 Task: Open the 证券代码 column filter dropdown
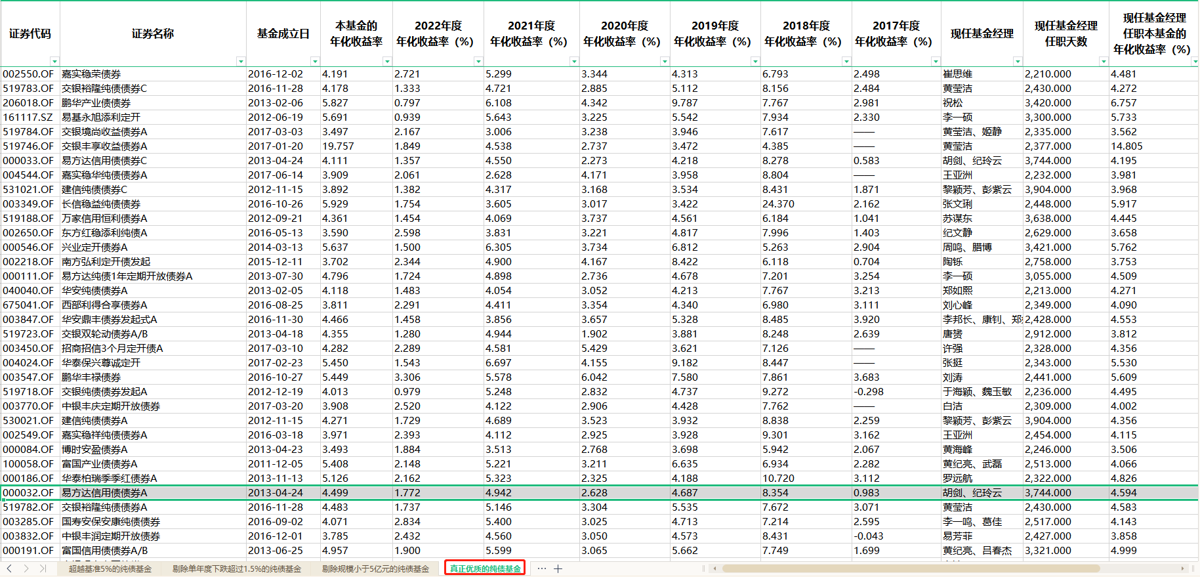pyautogui.click(x=54, y=61)
